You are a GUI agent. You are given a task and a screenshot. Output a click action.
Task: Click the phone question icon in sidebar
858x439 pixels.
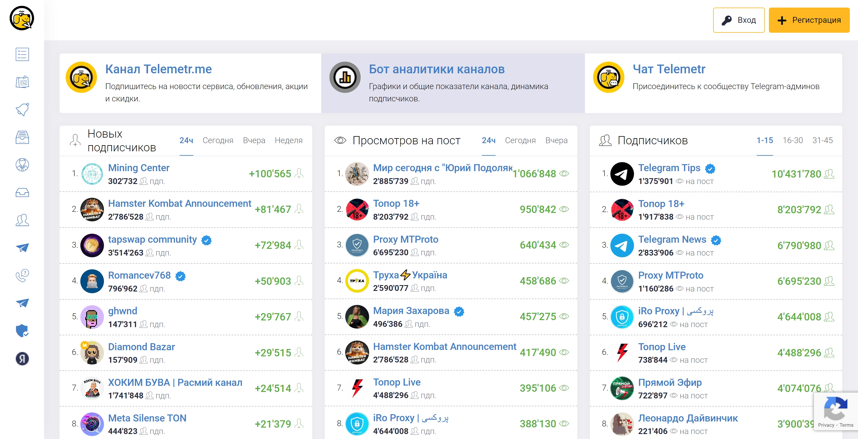click(22, 275)
